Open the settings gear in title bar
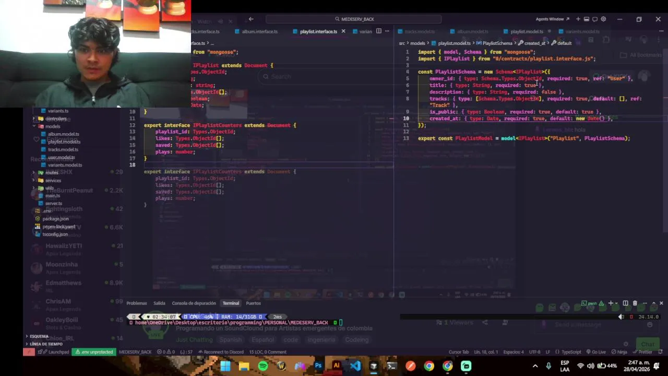Image resolution: width=668 pixels, height=376 pixels. click(603, 19)
